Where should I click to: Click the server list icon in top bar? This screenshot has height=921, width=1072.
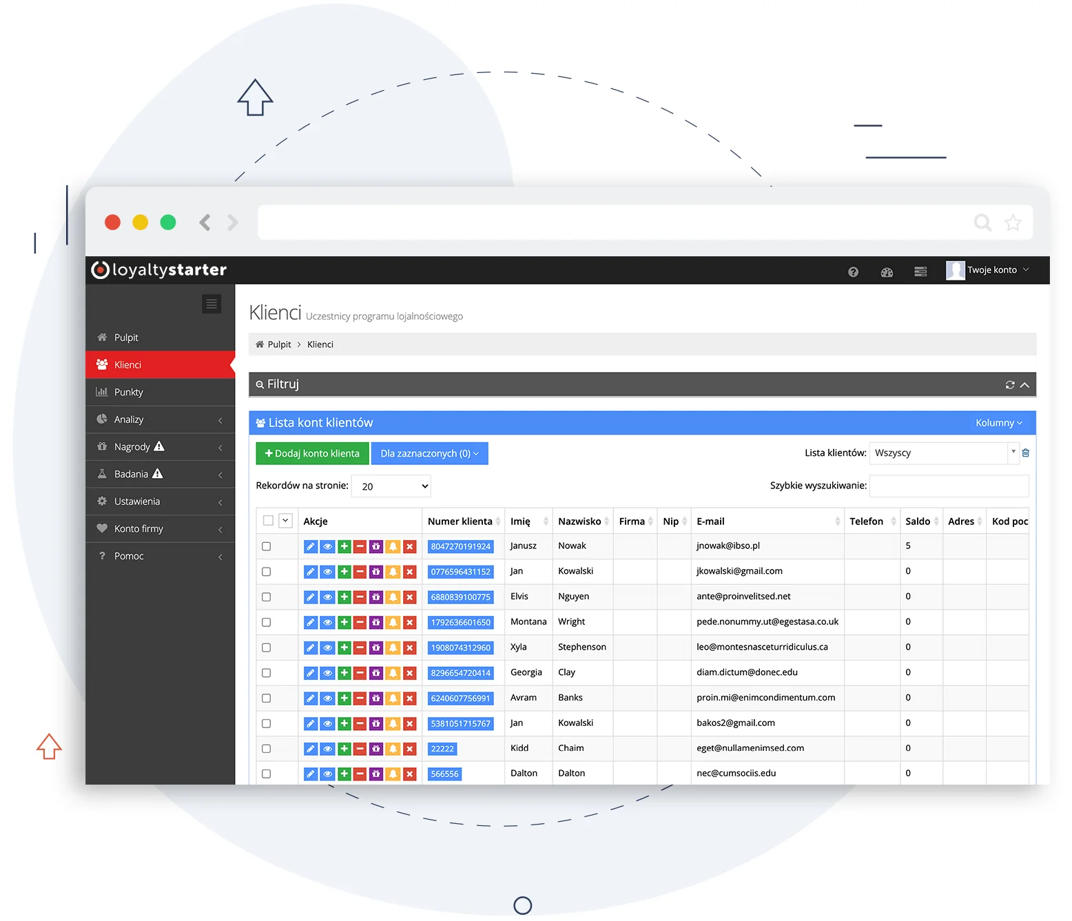pos(920,272)
